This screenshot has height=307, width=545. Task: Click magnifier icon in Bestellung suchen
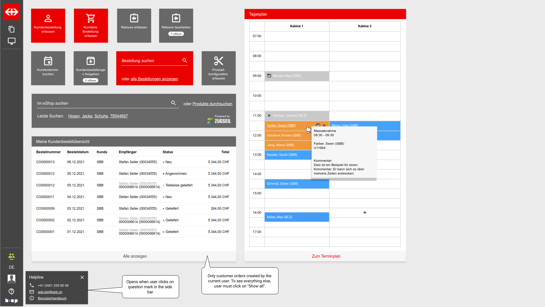click(185, 60)
